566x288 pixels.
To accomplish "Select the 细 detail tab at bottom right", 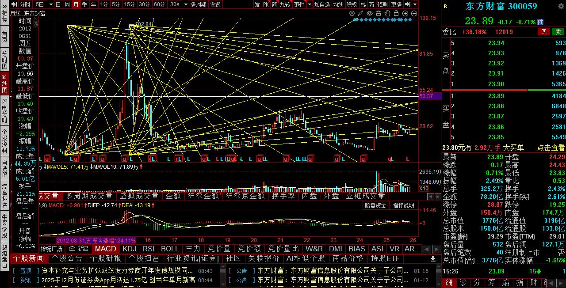I will pos(449,283).
